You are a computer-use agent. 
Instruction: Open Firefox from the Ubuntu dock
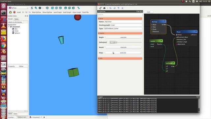(4, 39)
